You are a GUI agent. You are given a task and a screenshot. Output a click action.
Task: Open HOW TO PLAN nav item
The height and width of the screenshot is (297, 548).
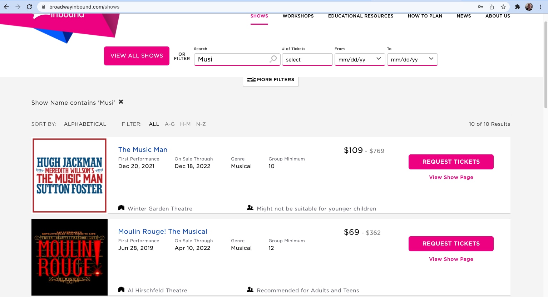tap(425, 16)
